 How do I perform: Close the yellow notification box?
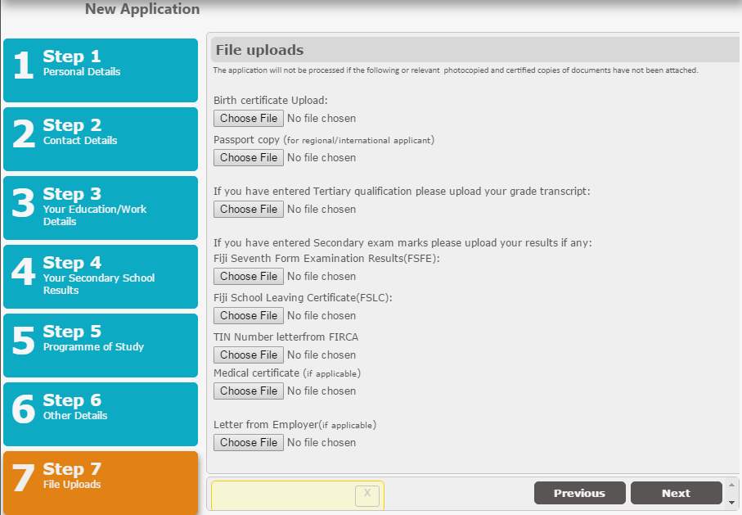tap(367, 495)
